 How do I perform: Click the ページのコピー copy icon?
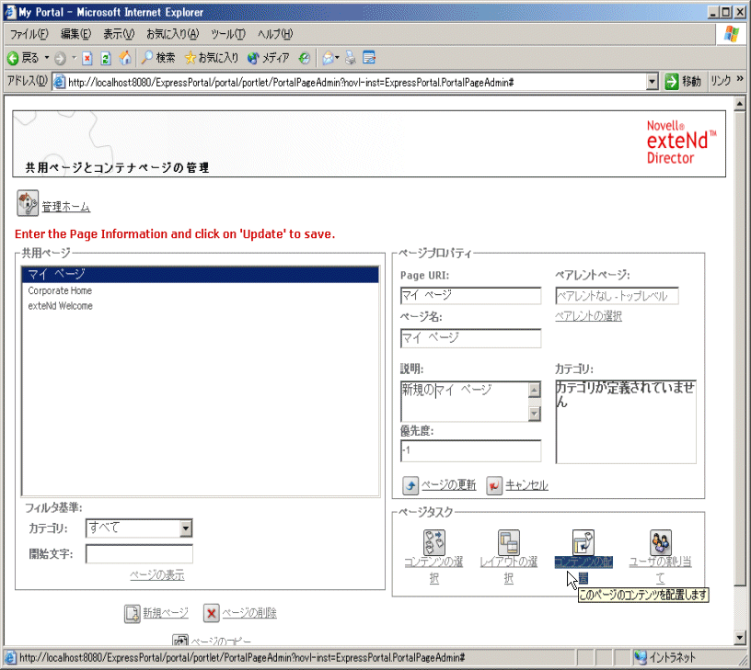(x=180, y=640)
